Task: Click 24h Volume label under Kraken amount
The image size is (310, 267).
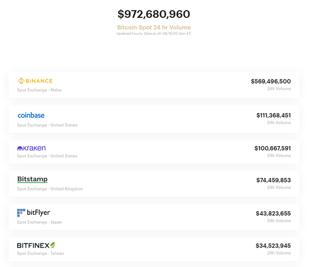Action: tap(279, 156)
